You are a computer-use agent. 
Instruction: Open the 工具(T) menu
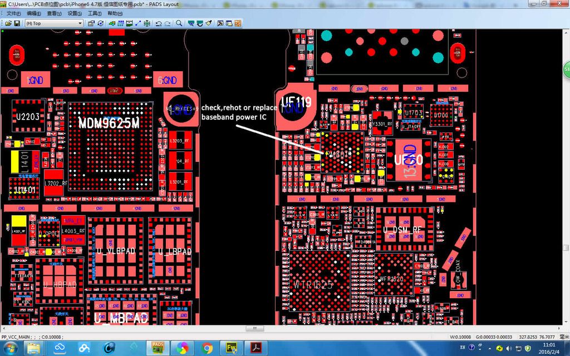[95, 13]
